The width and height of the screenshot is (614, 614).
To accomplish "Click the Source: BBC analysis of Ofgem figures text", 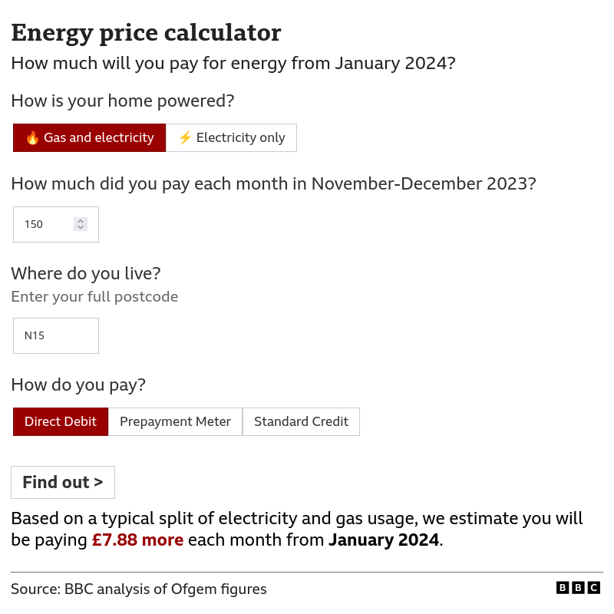I will coord(138,589).
